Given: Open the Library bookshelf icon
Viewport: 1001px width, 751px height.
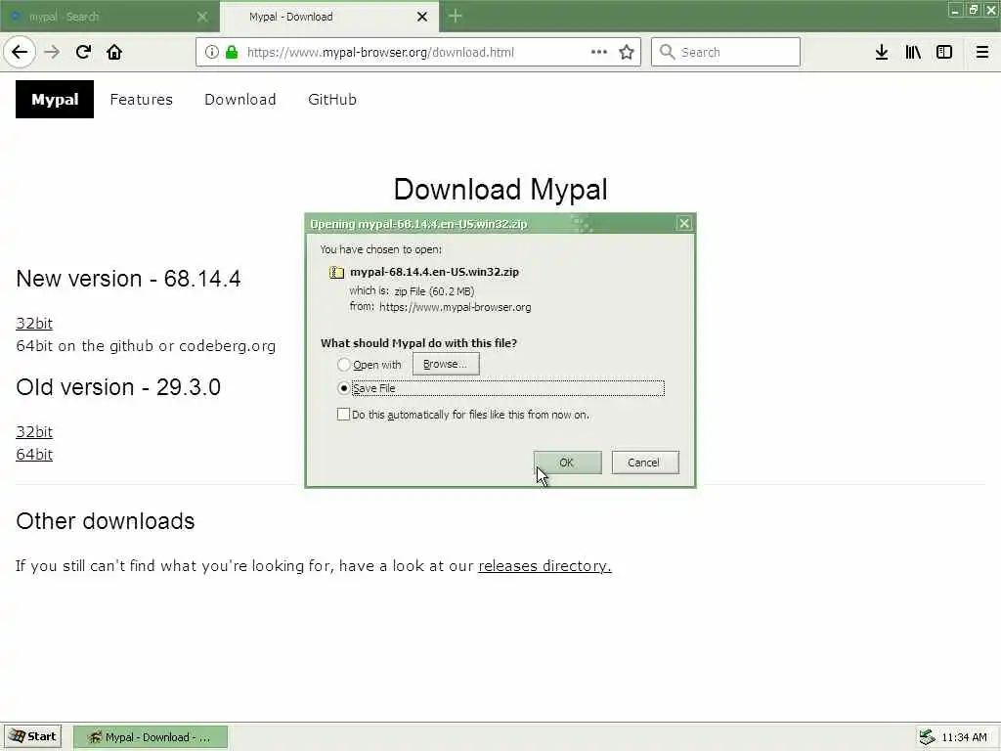Looking at the screenshot, I should click(x=913, y=52).
